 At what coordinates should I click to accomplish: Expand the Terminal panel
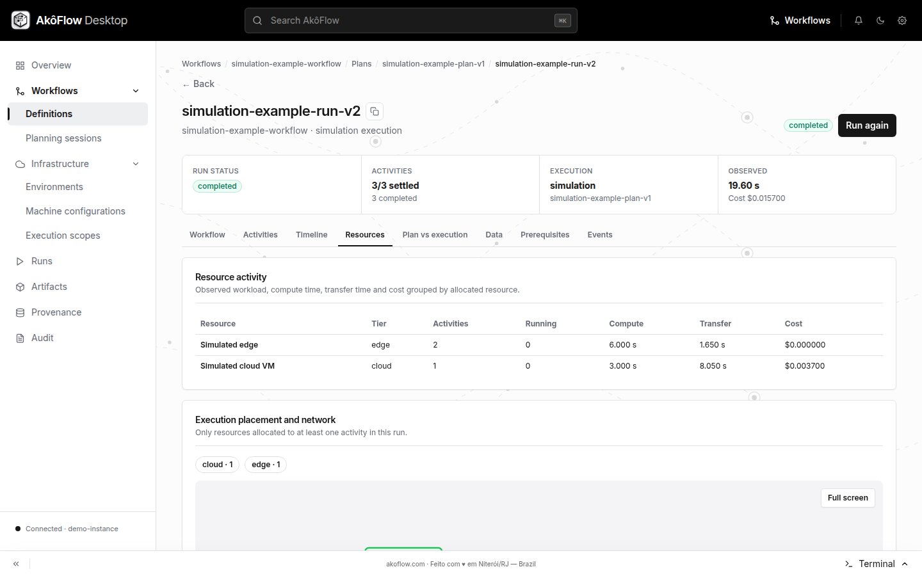877,564
